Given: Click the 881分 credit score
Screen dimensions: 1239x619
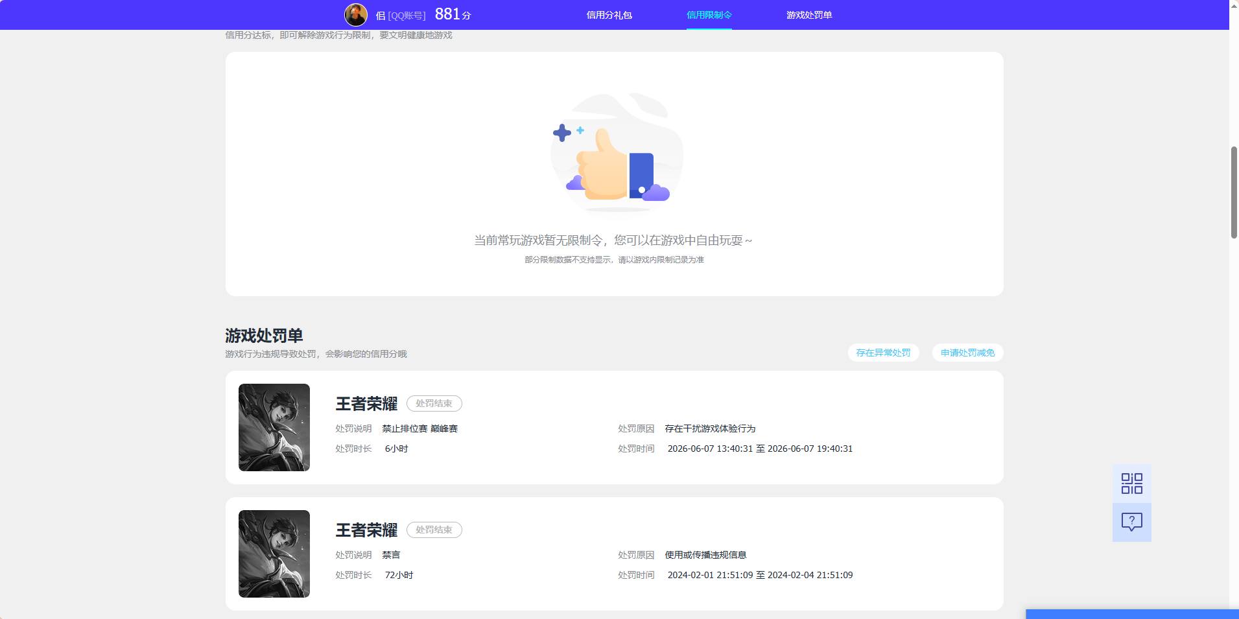Looking at the screenshot, I should coord(453,14).
